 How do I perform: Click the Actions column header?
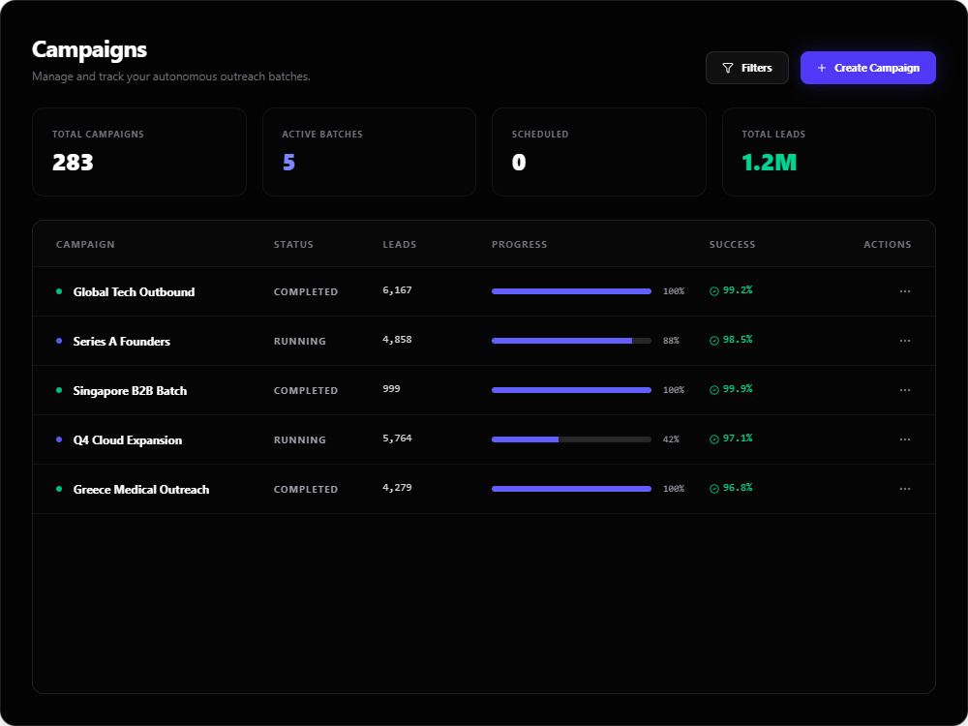pos(887,245)
